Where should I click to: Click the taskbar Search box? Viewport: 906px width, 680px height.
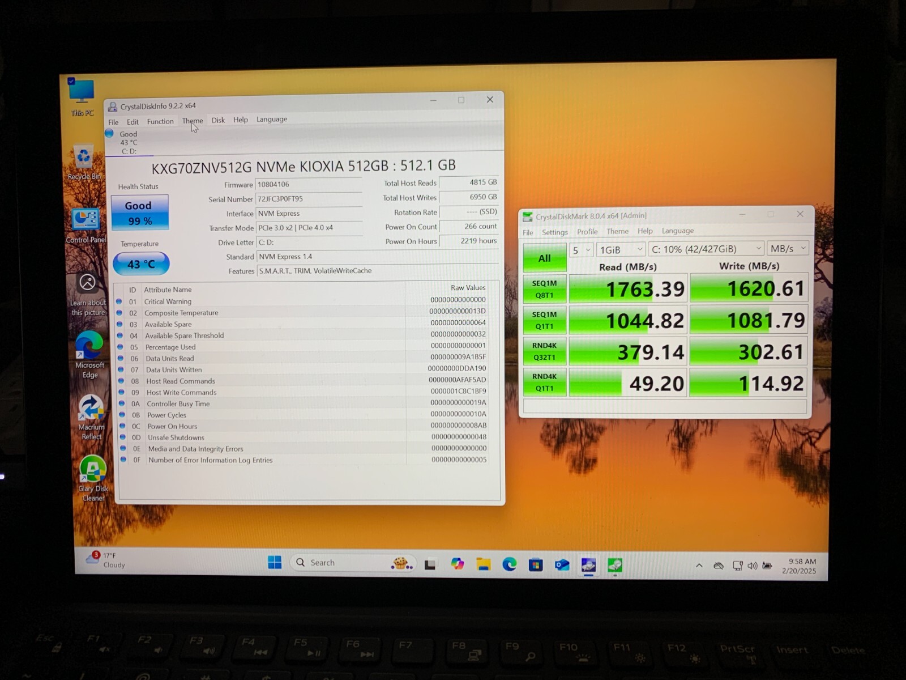tap(354, 563)
